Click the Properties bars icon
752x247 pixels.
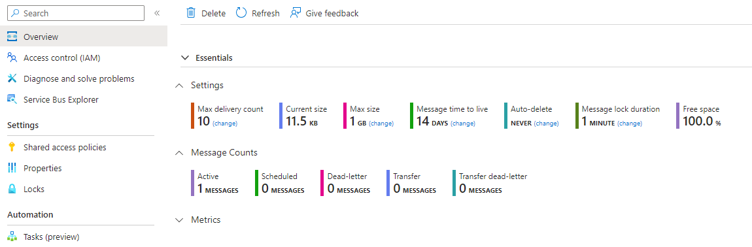[x=12, y=169]
